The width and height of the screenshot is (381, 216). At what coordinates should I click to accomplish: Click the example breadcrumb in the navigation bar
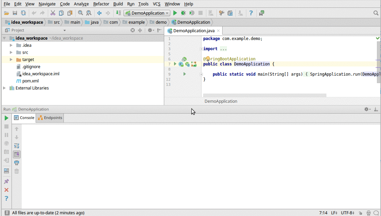tap(134, 22)
